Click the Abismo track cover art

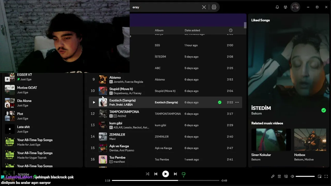click(x=103, y=80)
